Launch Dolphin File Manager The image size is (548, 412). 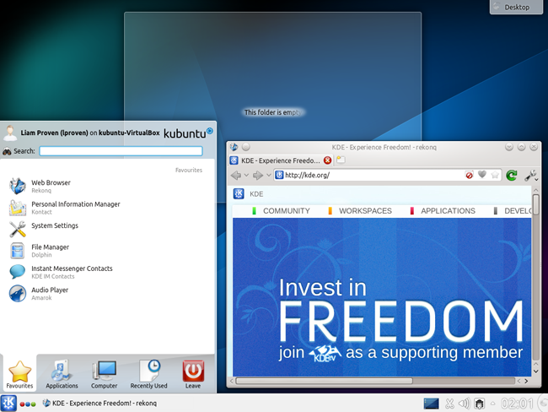point(109,250)
